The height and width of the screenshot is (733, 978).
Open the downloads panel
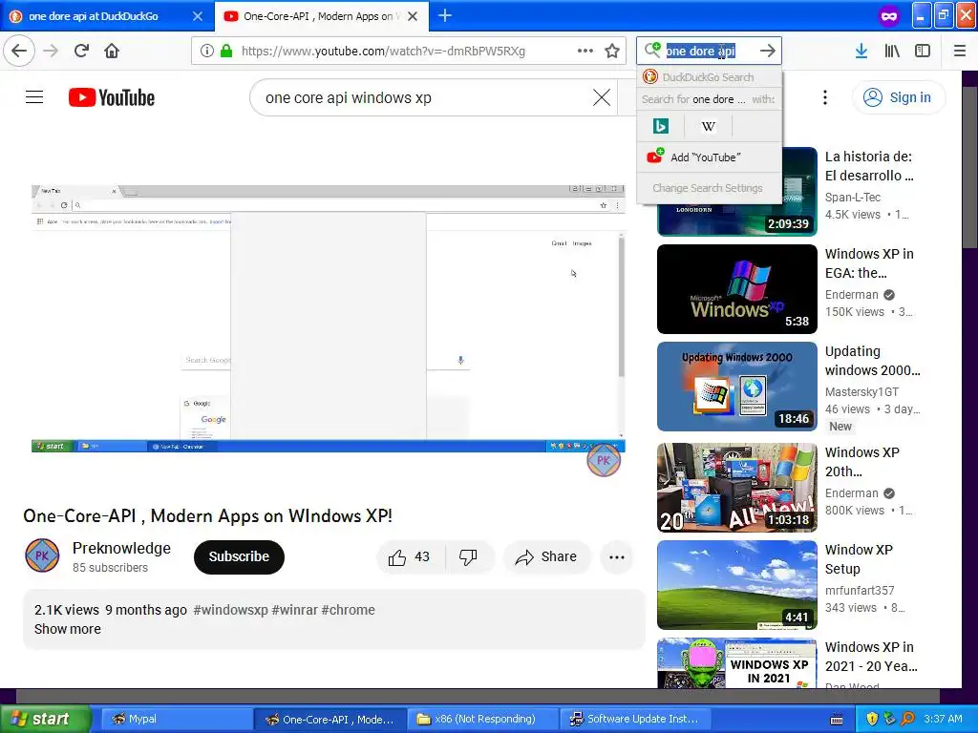861,52
